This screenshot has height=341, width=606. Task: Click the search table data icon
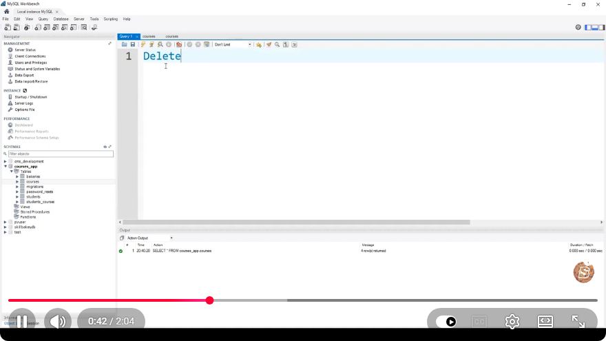click(x=84, y=28)
